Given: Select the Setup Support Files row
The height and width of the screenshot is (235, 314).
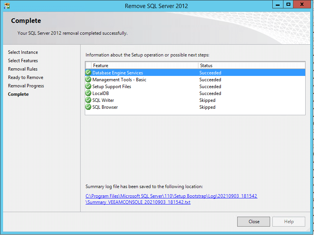Looking at the screenshot, I should coord(195,86).
